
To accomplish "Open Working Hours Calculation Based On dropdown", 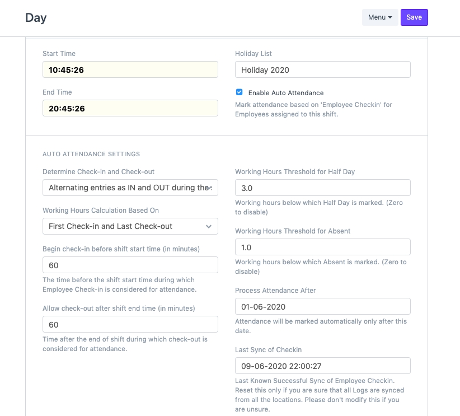I will pyautogui.click(x=130, y=226).
